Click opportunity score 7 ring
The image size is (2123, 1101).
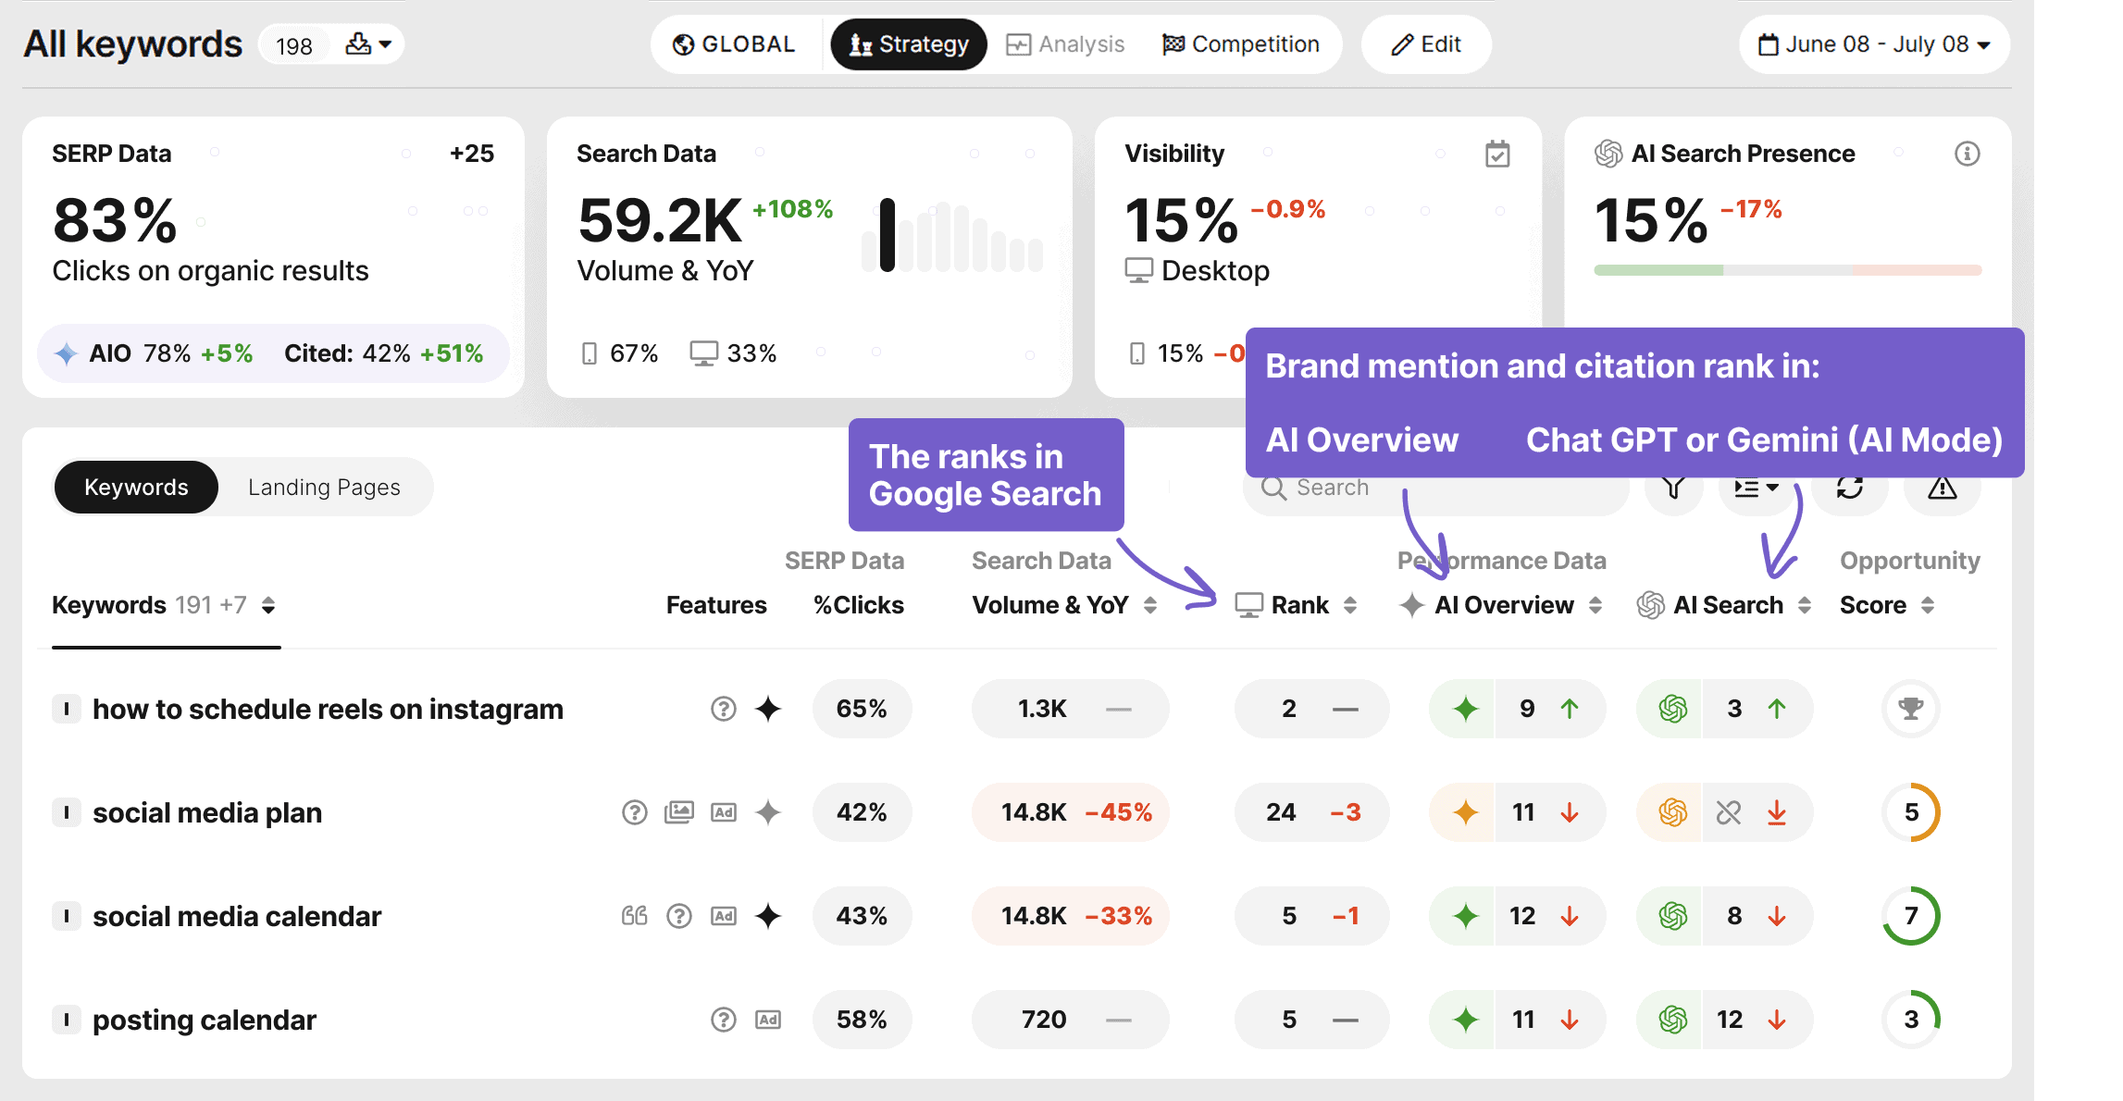1910,917
